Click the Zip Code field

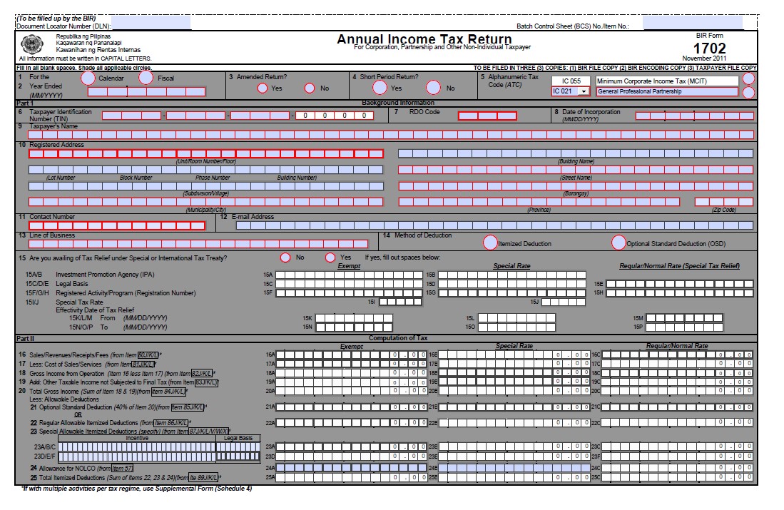point(723,202)
